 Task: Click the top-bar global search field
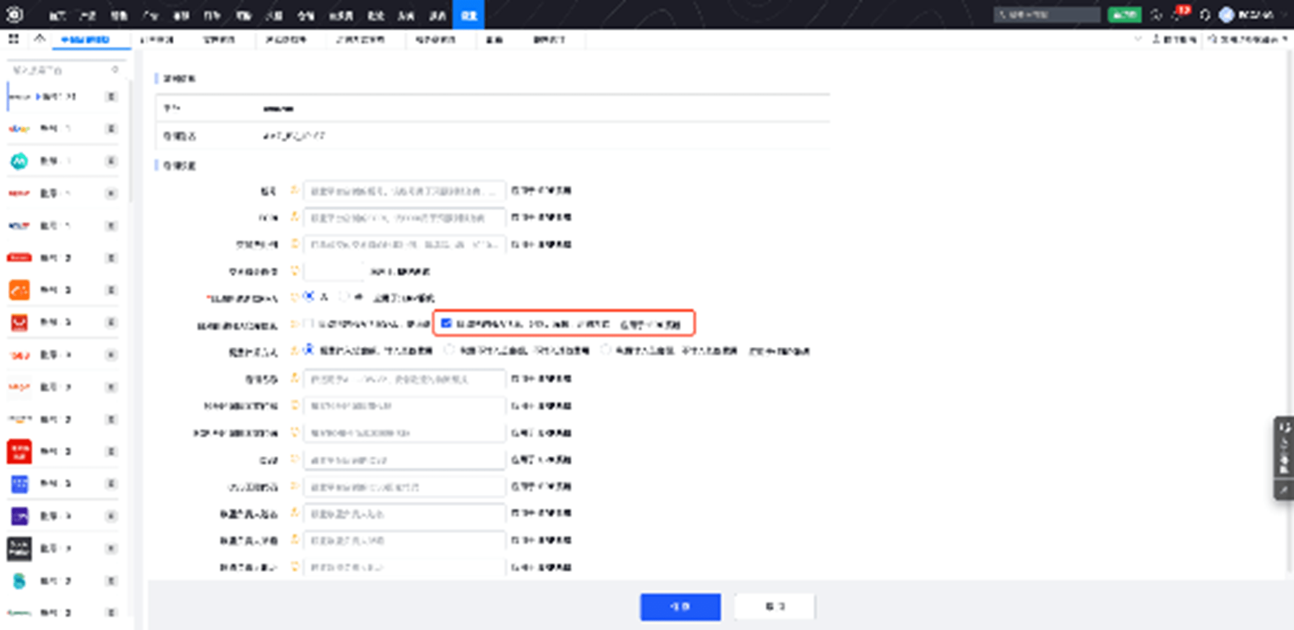(x=1047, y=15)
